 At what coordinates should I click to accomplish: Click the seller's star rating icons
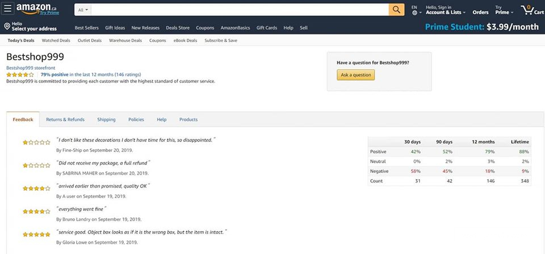[x=20, y=74]
